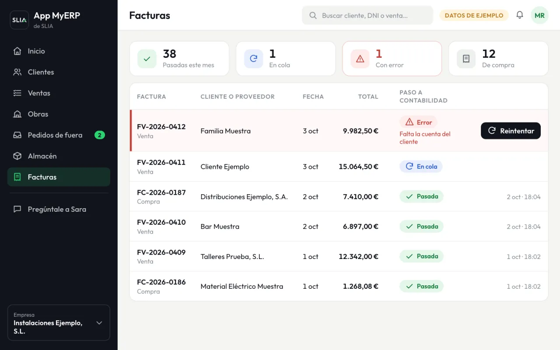Click the Ventas list icon
Image resolution: width=560 pixels, height=350 pixels.
click(17, 93)
